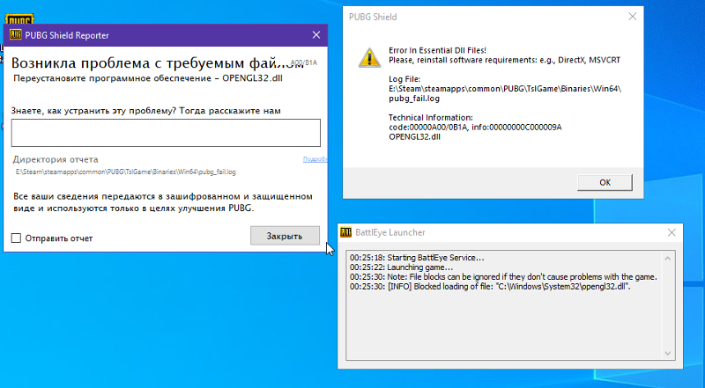Click 'Starting BattlEye Service...' log line

(x=417, y=258)
